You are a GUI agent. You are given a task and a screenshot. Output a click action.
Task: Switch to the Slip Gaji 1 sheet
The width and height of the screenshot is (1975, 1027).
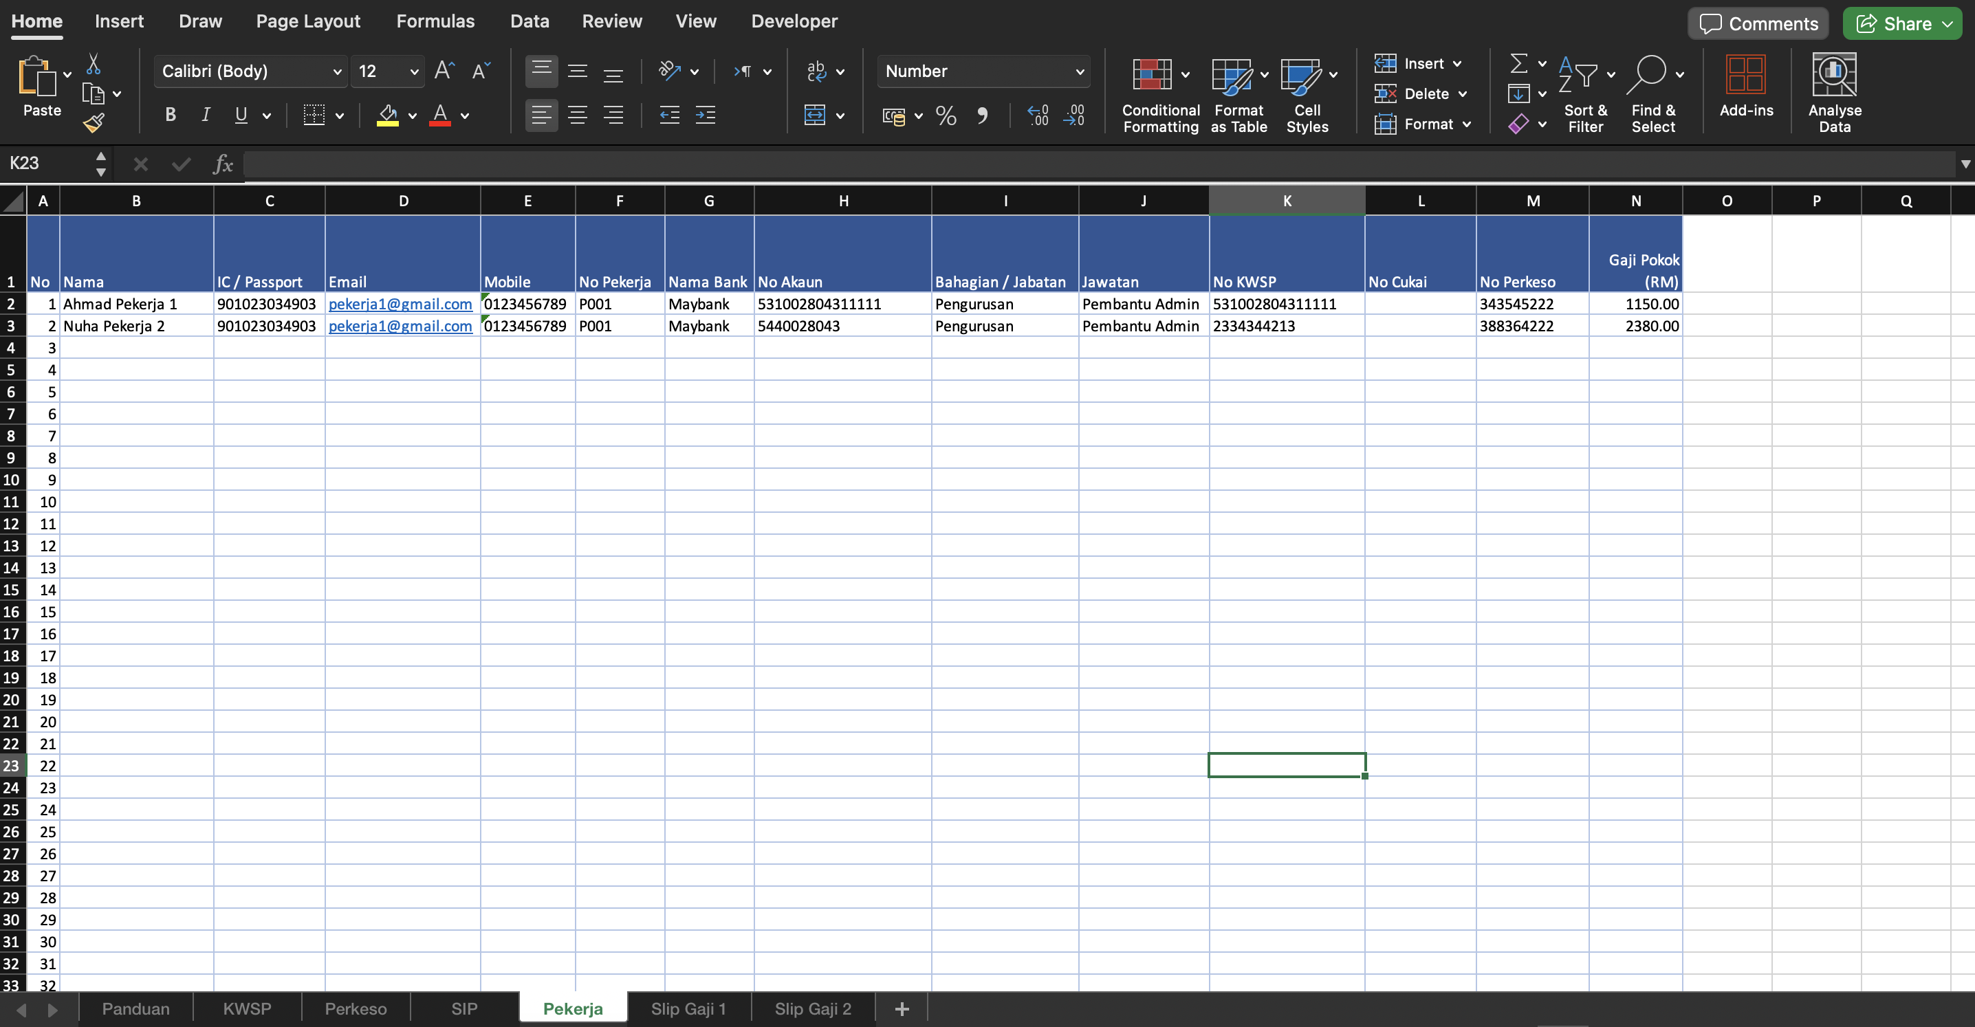click(x=688, y=1008)
